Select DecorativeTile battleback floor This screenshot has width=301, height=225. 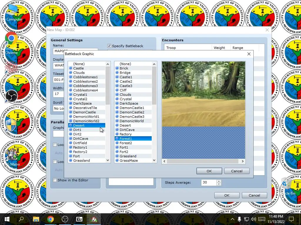tap(87, 108)
